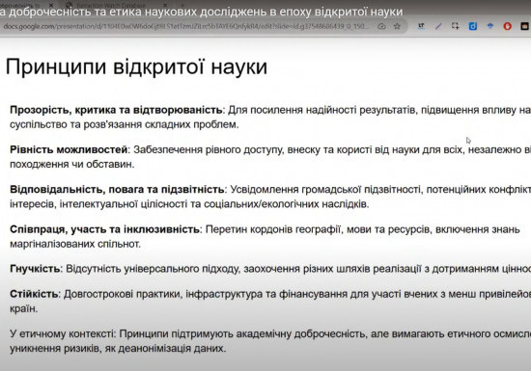Click the word 'країн.' under Стійкість
The height and width of the screenshot is (371, 531).
click(23, 308)
